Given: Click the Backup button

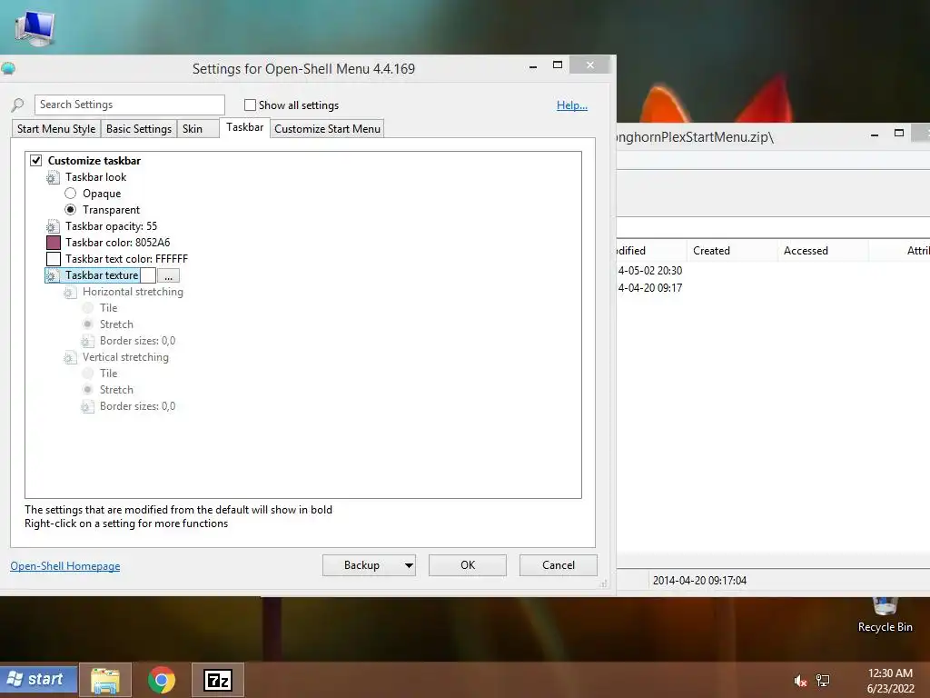Looking at the screenshot, I should pyautogui.click(x=361, y=565).
